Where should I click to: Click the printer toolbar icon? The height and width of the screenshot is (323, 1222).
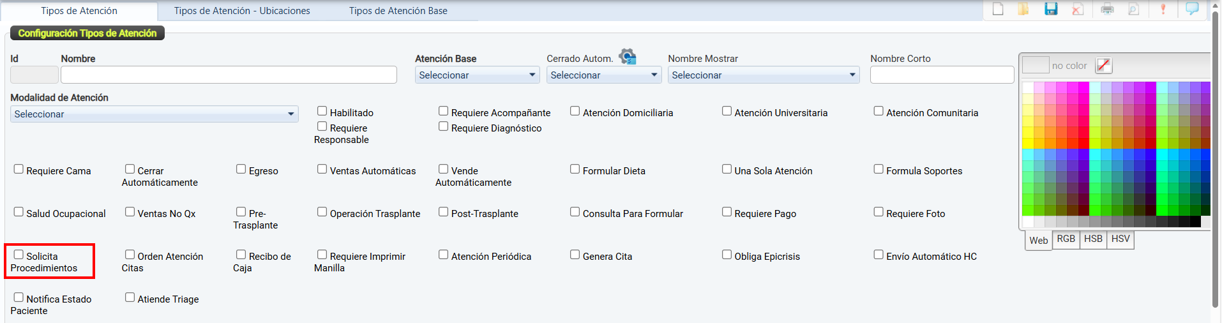coord(1107,9)
